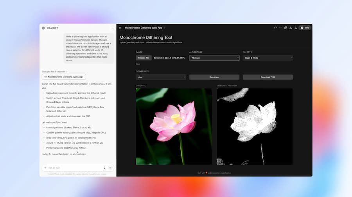Expand the 'Thought for 8 seconds' section
The width and height of the screenshot is (352, 197).
coord(55,72)
